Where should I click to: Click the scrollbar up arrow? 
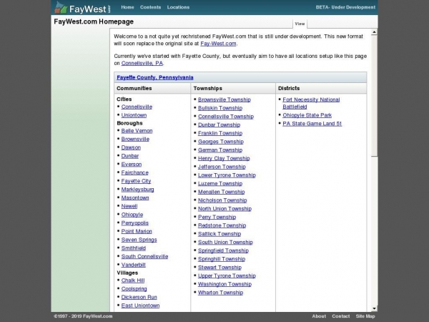pos(374,32)
